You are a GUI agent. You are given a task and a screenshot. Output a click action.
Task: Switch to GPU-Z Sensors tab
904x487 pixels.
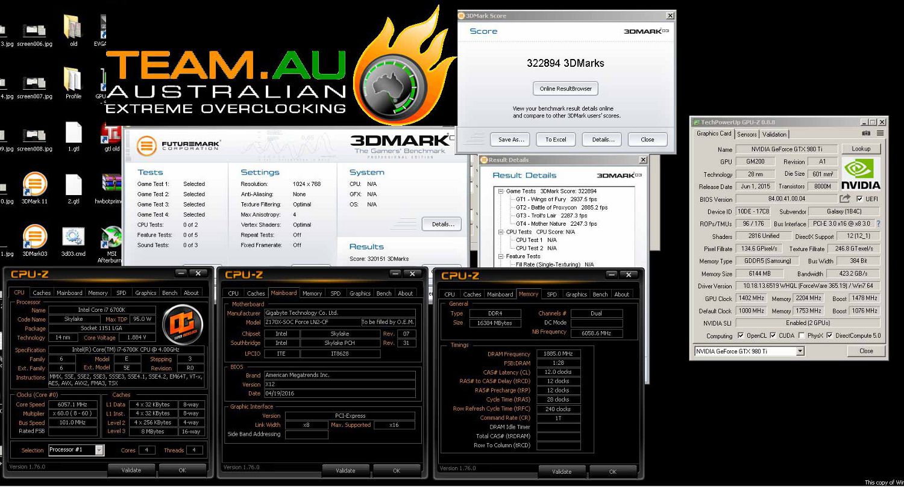click(x=747, y=134)
